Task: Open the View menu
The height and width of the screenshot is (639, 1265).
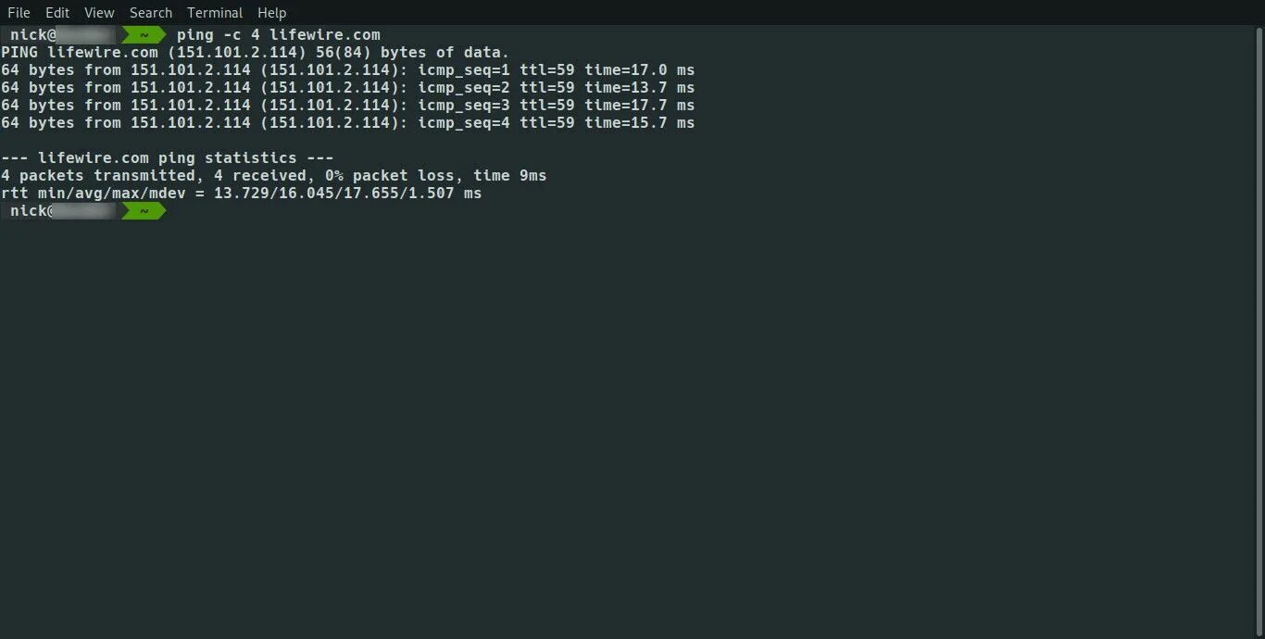Action: coord(99,13)
